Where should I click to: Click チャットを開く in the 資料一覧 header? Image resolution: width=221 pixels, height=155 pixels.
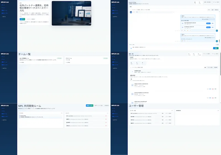tap(207, 54)
